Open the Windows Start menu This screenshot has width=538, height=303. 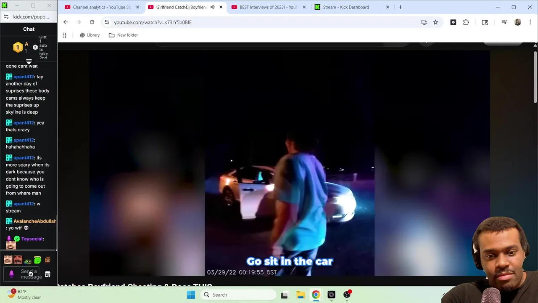(191, 295)
